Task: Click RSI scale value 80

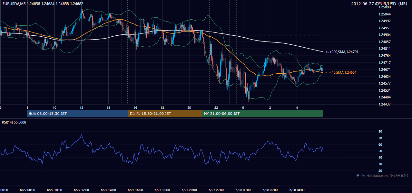Action: 380,132
